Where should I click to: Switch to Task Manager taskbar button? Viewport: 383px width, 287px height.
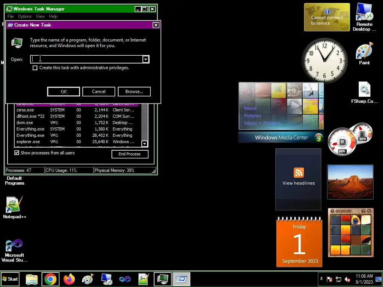162,279
